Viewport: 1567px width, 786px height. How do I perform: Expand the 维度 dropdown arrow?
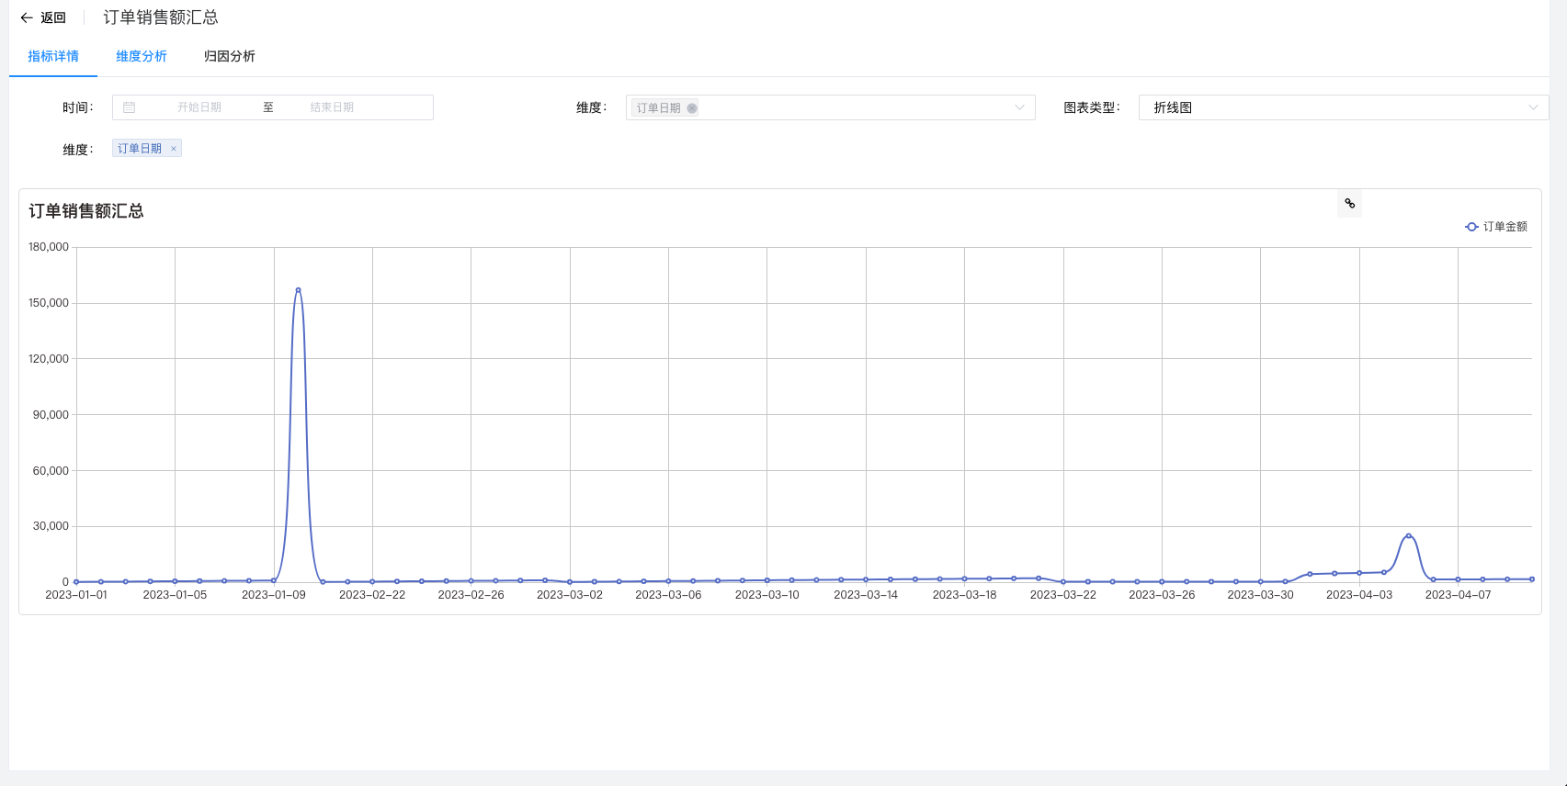(x=1019, y=107)
